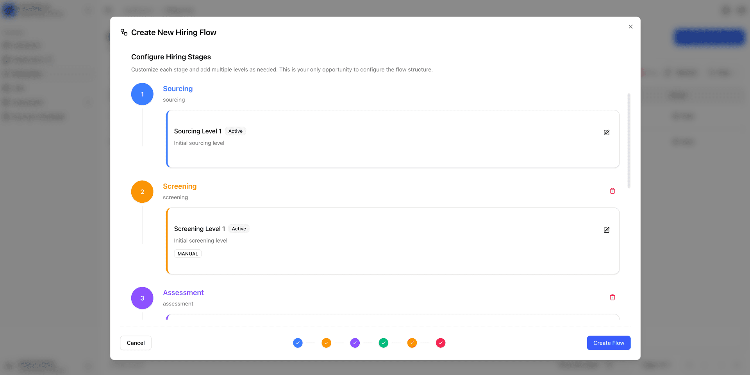
Task: Click the purple third step checkmark indicator
Action: 355,343
